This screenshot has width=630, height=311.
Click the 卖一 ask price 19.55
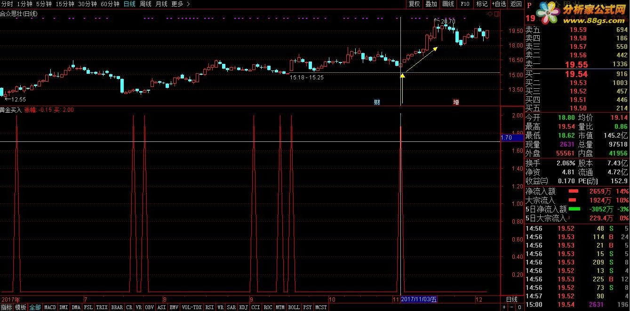pos(577,65)
